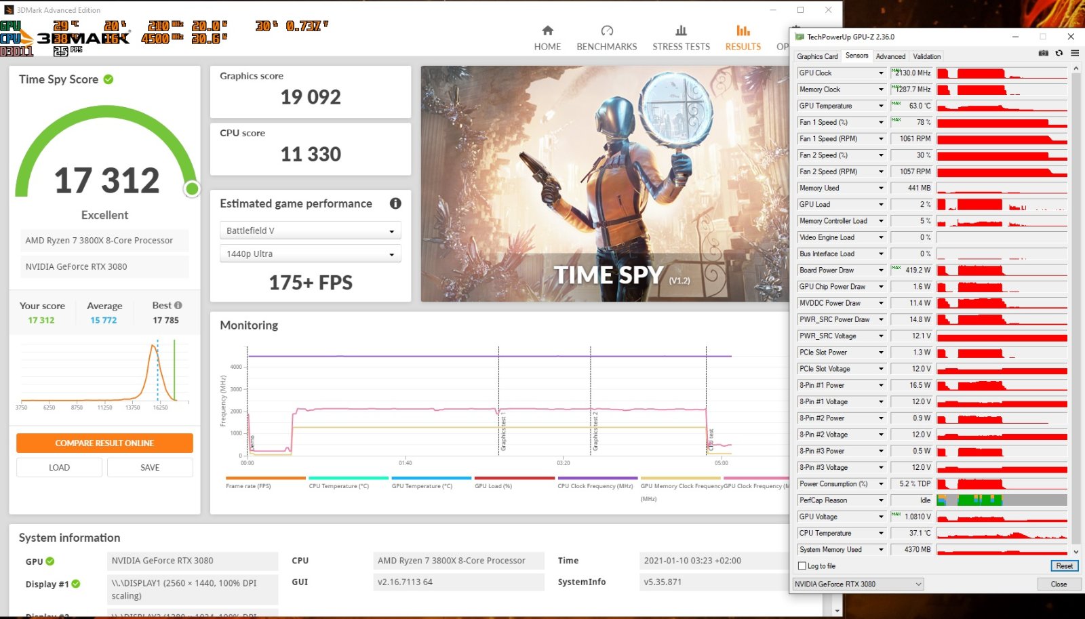Select BENCHMARKS menu label in 3DMark
This screenshot has height=619, width=1085.
tap(607, 47)
